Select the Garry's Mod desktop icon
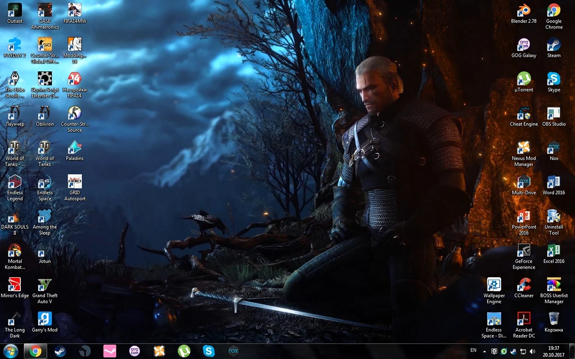This screenshot has width=575, height=359. click(45, 320)
